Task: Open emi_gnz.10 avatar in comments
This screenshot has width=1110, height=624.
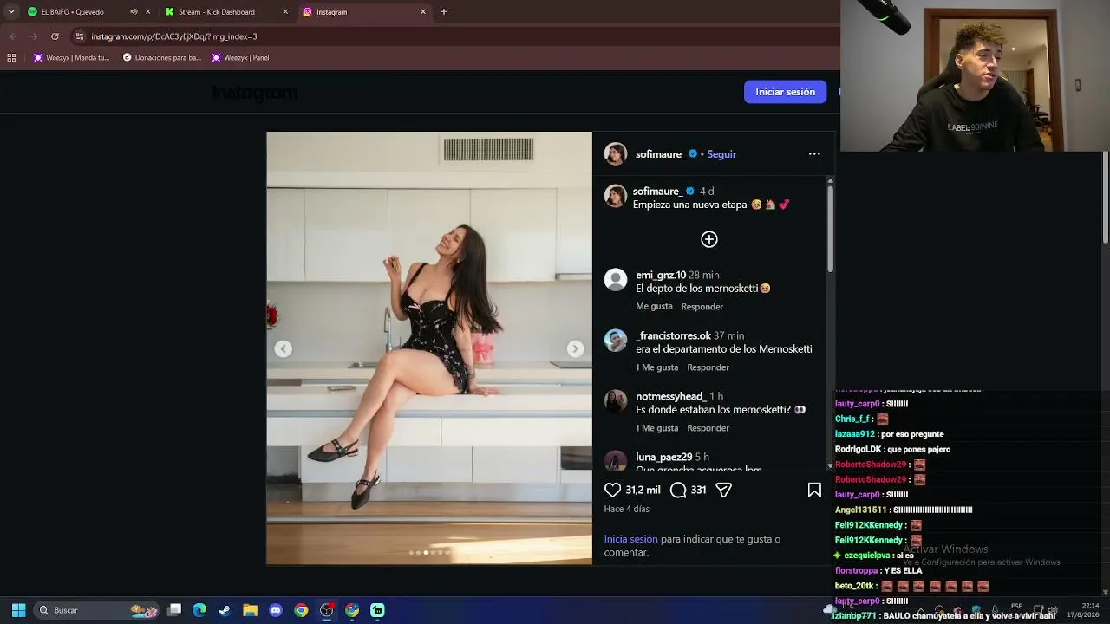Action: [616, 279]
